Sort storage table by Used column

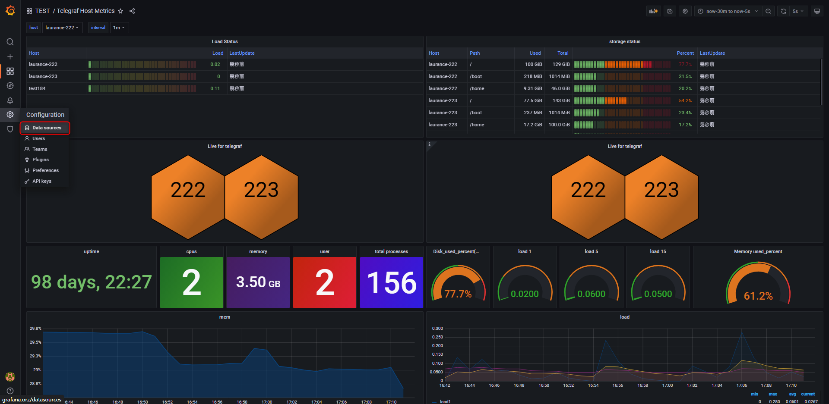click(x=535, y=53)
